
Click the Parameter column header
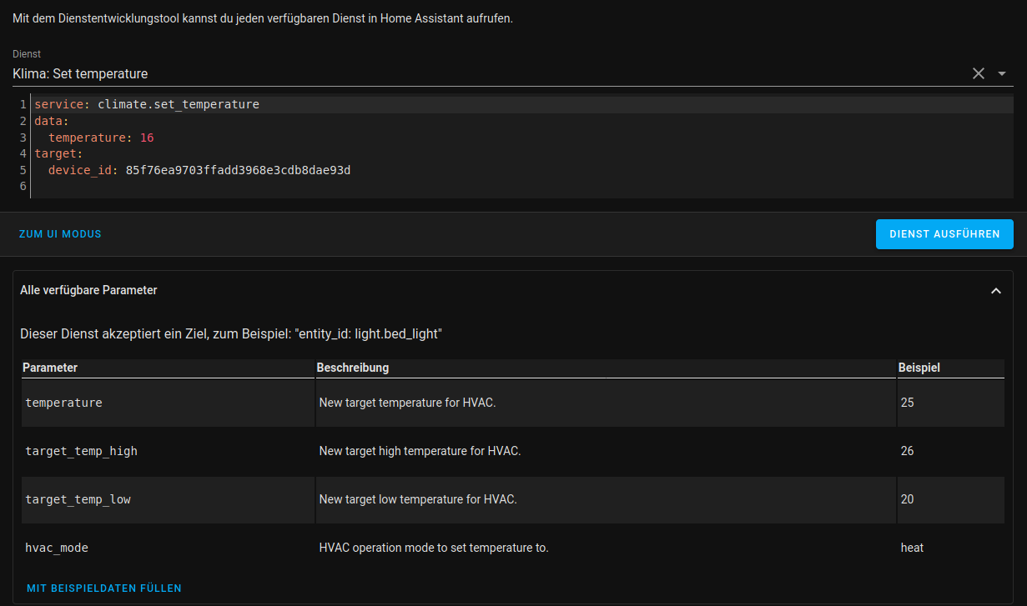coord(50,367)
